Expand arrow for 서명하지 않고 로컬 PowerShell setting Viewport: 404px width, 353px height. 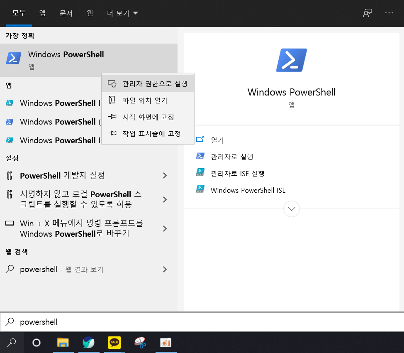165,199
